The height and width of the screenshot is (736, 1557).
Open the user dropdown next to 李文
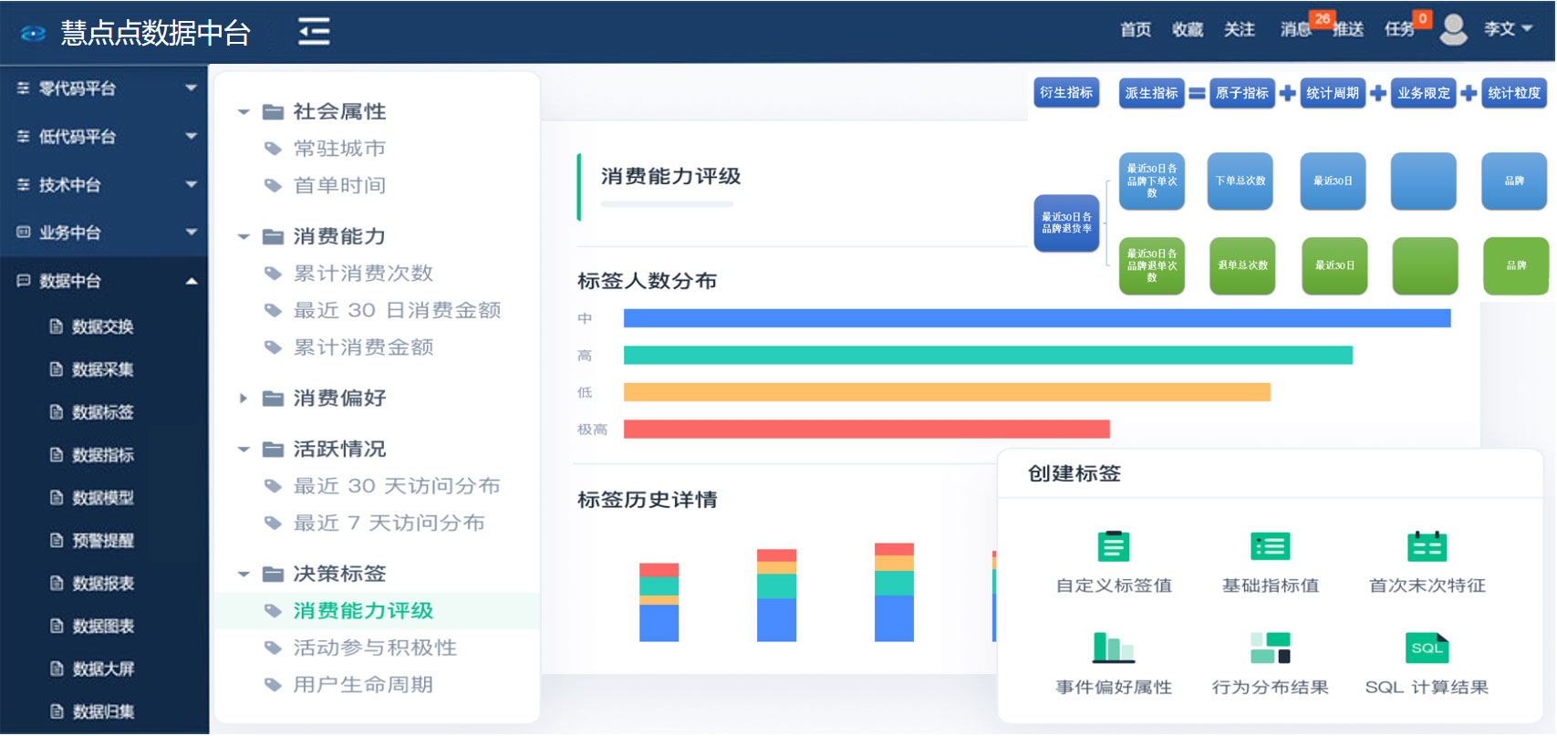coord(1527,29)
